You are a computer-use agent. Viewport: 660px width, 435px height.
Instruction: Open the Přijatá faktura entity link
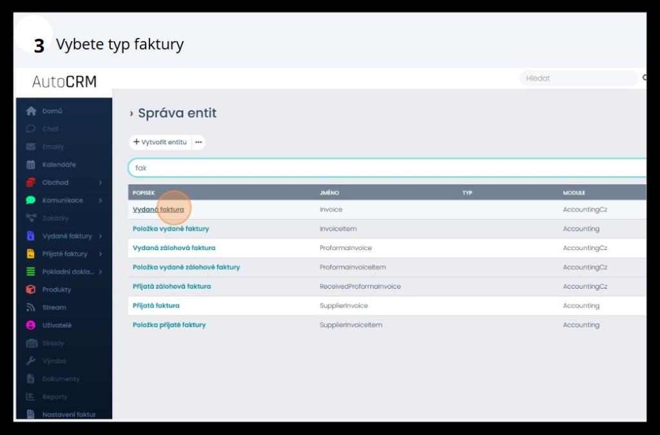click(156, 305)
